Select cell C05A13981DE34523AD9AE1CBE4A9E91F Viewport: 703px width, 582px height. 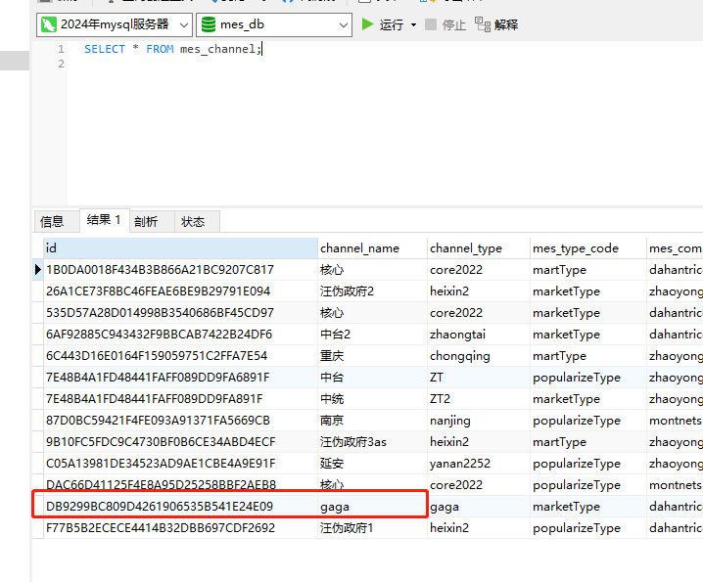(x=181, y=464)
